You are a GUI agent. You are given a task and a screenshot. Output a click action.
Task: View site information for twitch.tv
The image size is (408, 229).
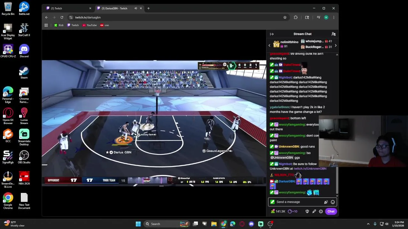click(x=71, y=17)
